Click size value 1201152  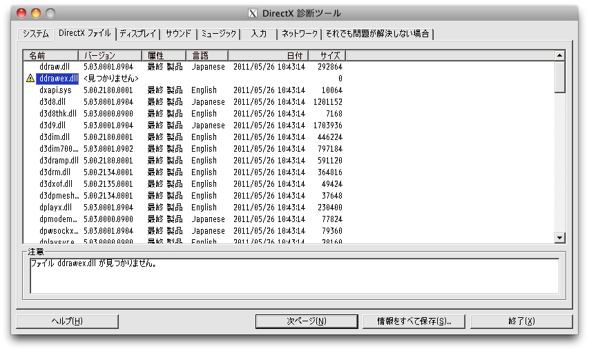[327, 102]
